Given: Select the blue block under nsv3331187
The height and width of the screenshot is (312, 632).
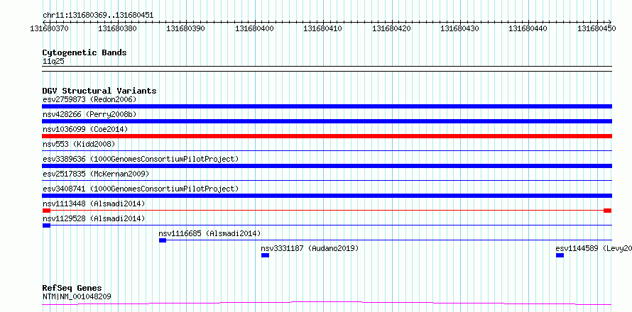Looking at the screenshot, I should tap(265, 255).
